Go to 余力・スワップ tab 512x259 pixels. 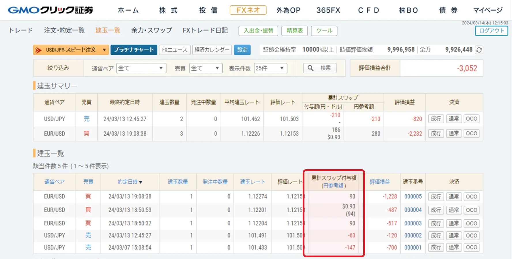(x=152, y=31)
